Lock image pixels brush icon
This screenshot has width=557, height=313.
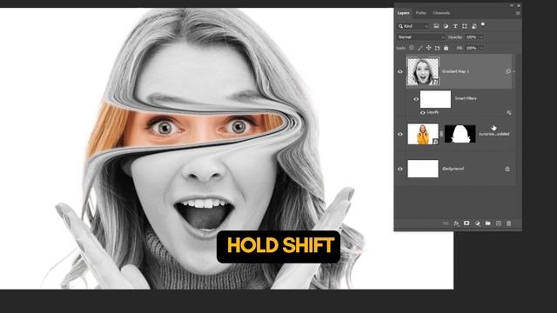click(420, 48)
